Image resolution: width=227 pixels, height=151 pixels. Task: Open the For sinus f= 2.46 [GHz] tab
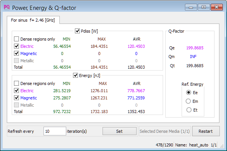pos(33,20)
